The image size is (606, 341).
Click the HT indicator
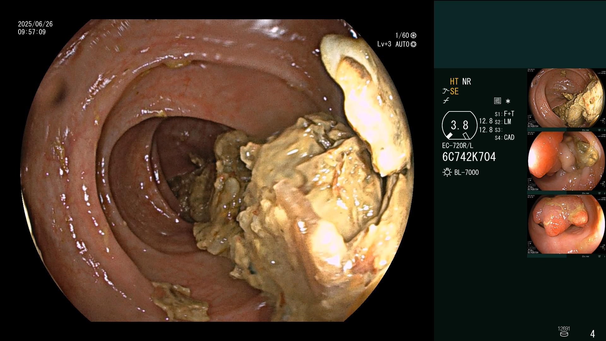pos(454,81)
